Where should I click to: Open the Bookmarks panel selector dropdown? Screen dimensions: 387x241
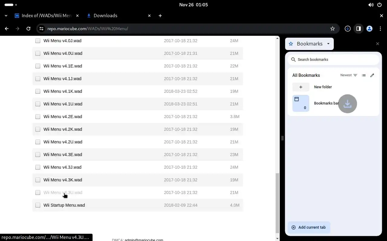tap(310, 44)
